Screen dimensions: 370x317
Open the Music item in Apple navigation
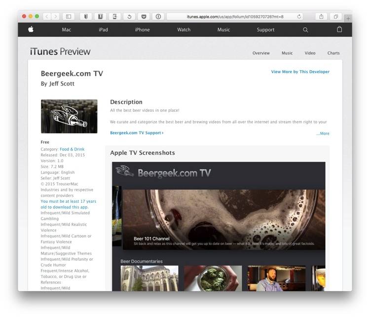pyautogui.click(x=223, y=30)
